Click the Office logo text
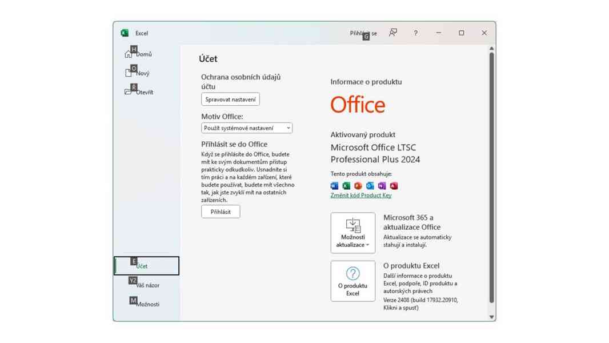The height and width of the screenshot is (343, 609). (x=358, y=105)
